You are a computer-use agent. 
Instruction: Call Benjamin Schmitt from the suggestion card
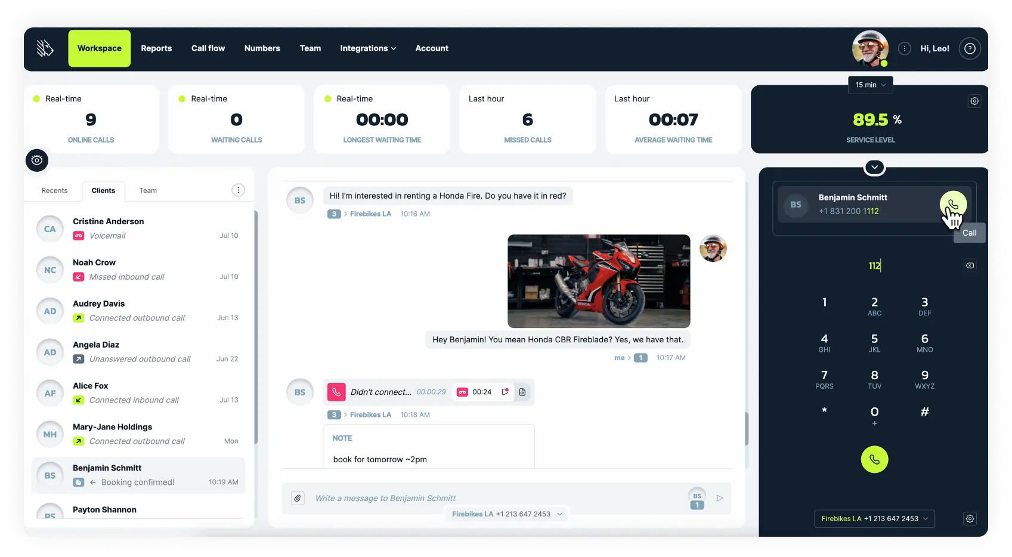(952, 205)
